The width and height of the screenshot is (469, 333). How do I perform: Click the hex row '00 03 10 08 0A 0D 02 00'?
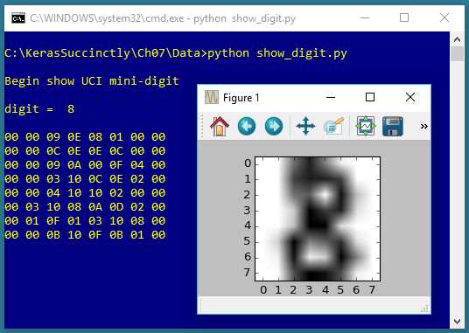pyautogui.click(x=85, y=207)
